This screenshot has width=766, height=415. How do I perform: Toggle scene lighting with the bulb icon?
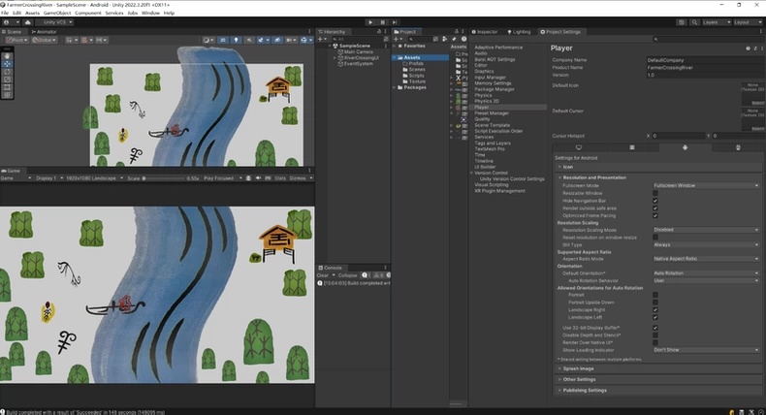click(237, 40)
